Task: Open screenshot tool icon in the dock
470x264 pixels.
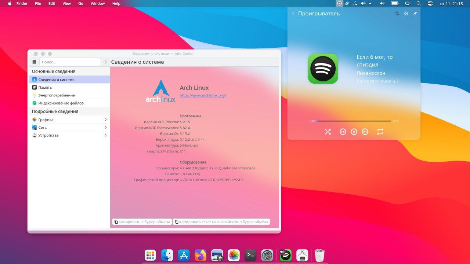Action: click(x=217, y=255)
